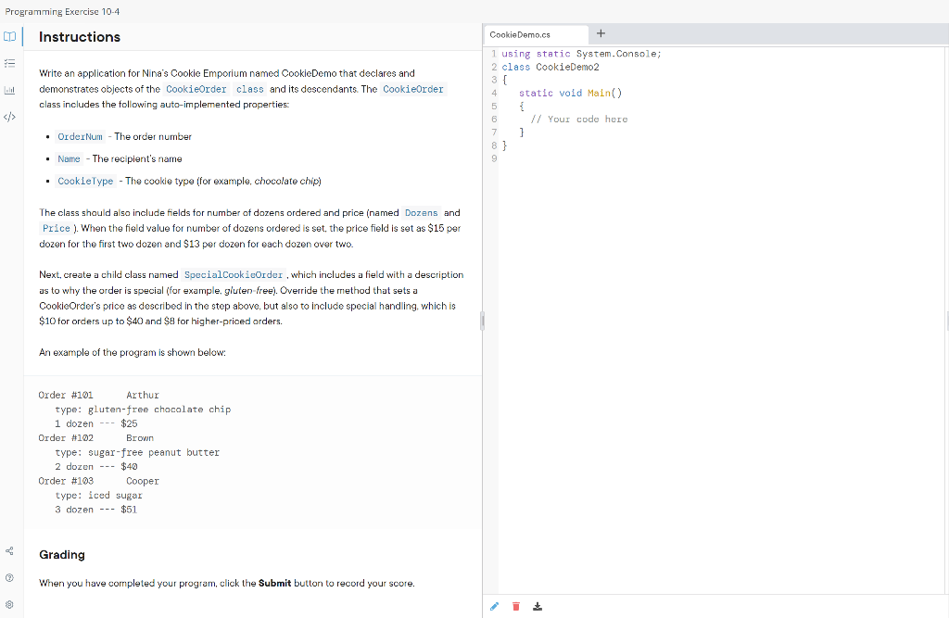Click line number 4 in the editor
Image resolution: width=949 pixels, height=618 pixels.
tap(494, 93)
